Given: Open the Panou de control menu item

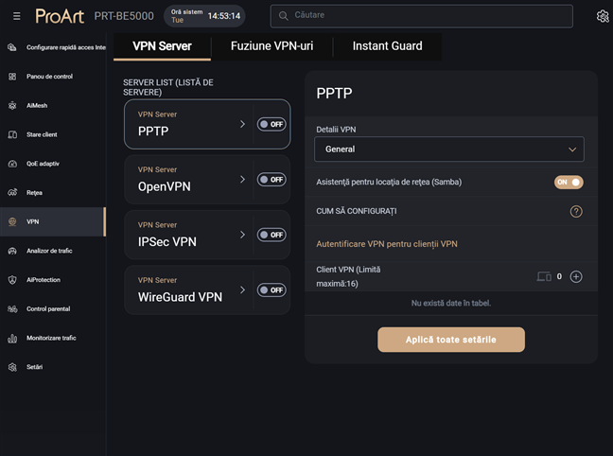Looking at the screenshot, I should [53, 77].
